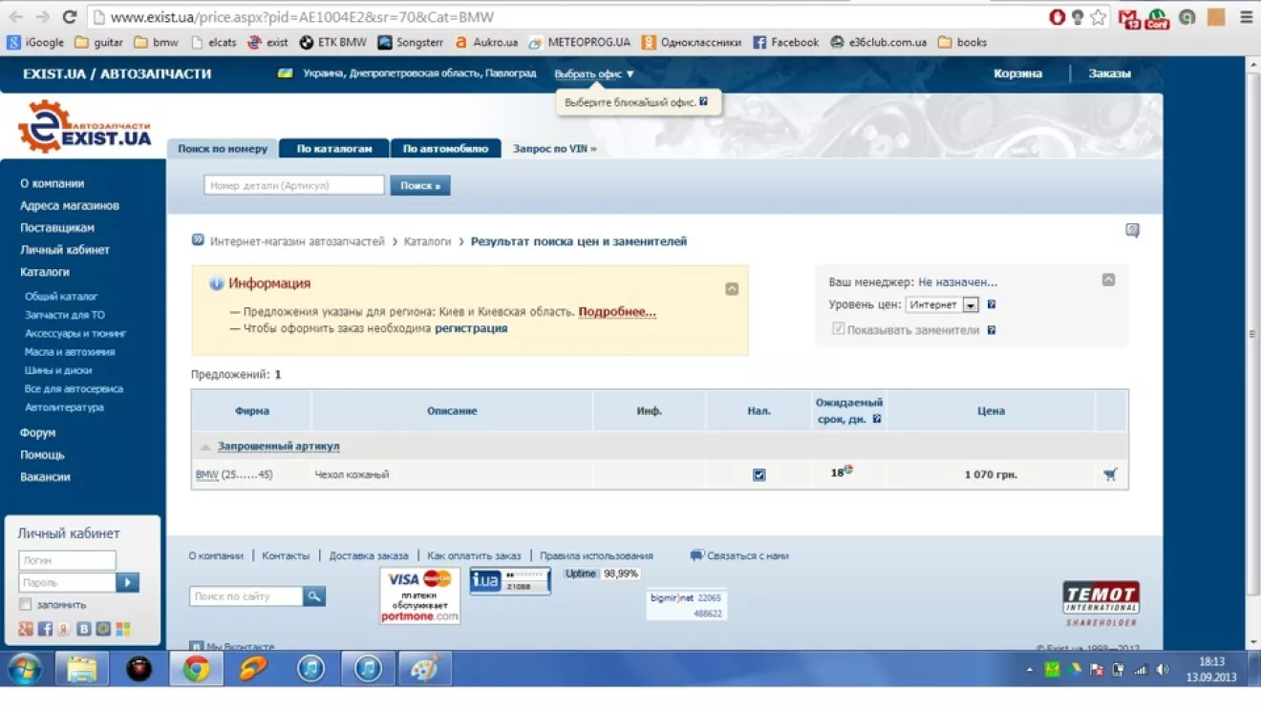Click the Пароль input field
Screen dimensions: 1261x709
pos(67,582)
